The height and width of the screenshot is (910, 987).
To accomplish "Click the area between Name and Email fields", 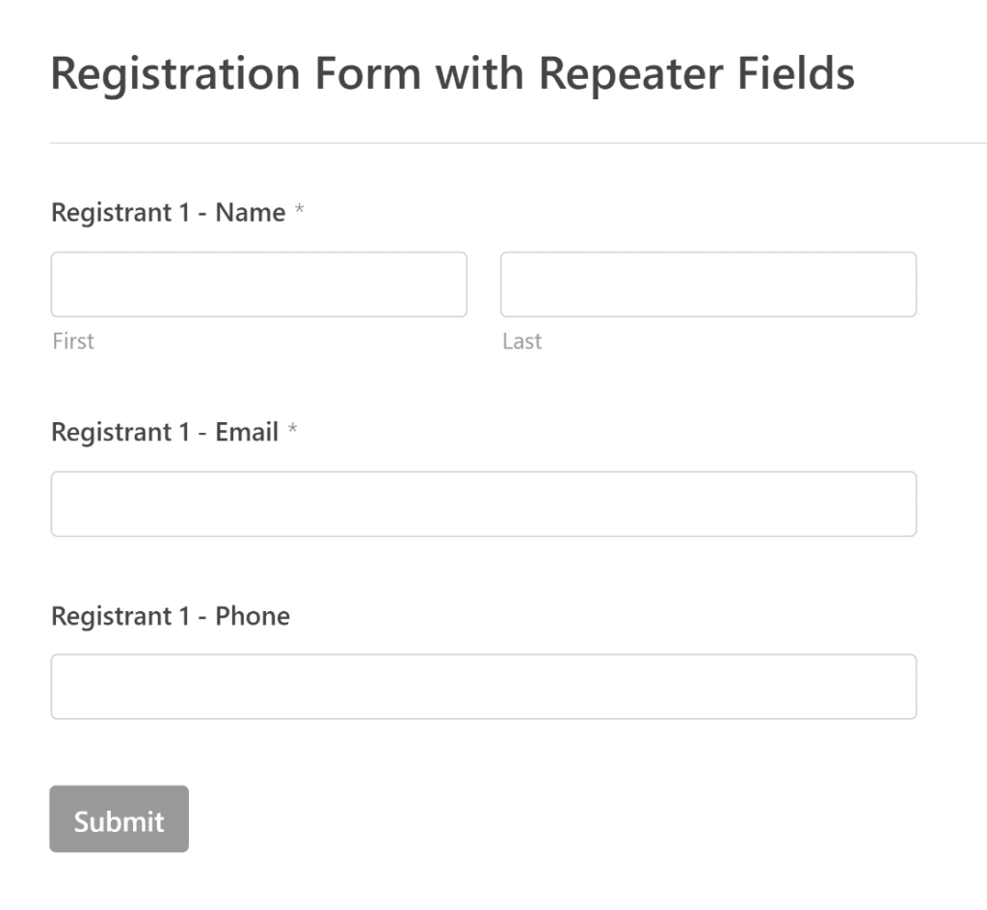I will click(x=482, y=386).
